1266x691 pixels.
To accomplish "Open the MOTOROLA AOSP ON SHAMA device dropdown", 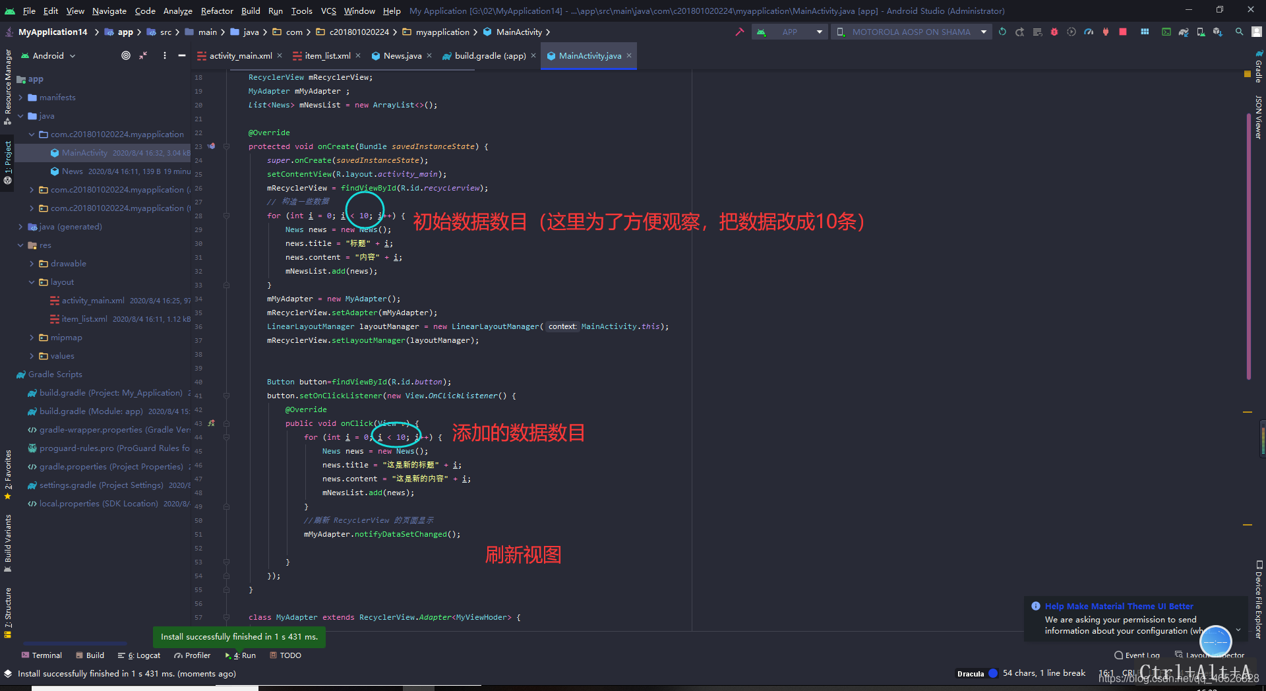I will click(911, 32).
